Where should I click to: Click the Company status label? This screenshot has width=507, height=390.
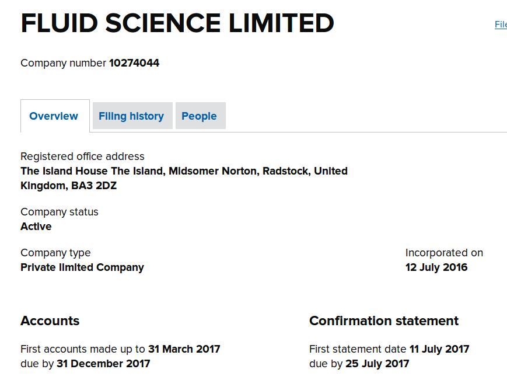pos(59,212)
